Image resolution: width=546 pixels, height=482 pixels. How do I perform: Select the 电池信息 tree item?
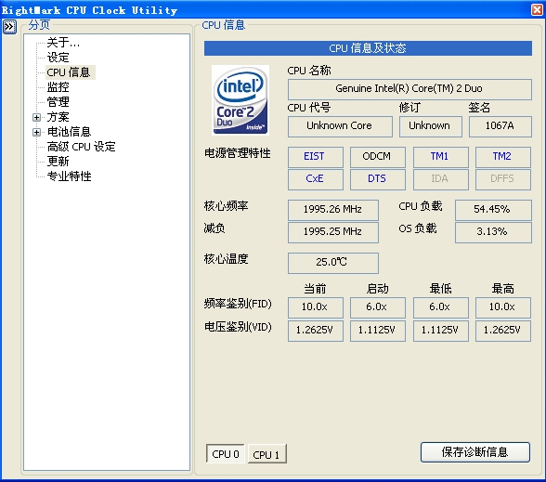pos(69,132)
